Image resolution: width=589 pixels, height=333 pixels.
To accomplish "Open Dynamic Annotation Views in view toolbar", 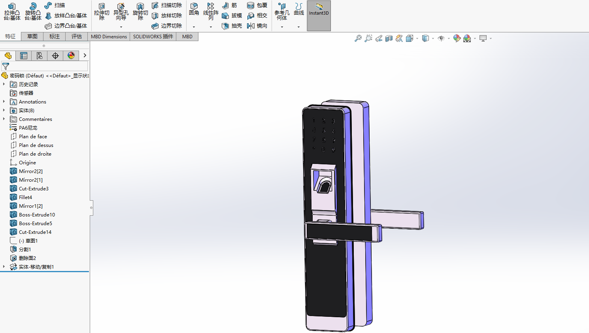I will point(399,38).
